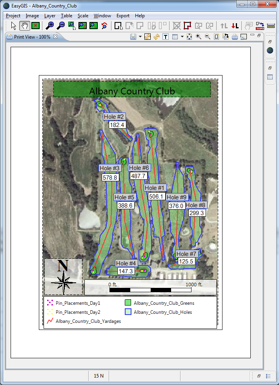Open the Layer menu
Image resolution: width=279 pixels, height=385 pixels.
(x=50, y=16)
